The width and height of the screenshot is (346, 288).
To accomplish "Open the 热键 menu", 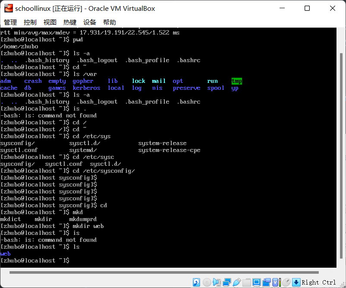I will coord(70,22).
